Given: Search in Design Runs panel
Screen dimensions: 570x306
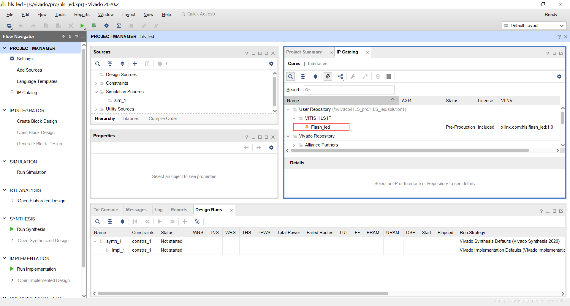Looking at the screenshot, I should pos(97,221).
